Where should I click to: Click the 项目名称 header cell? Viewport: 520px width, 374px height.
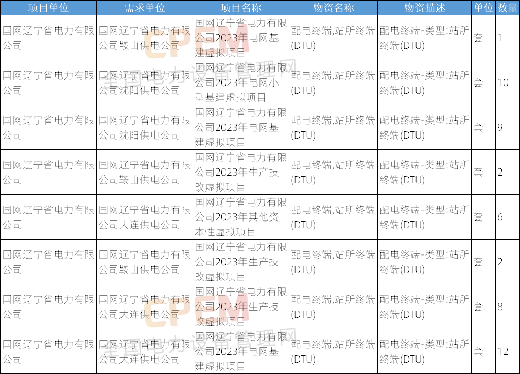click(240, 8)
